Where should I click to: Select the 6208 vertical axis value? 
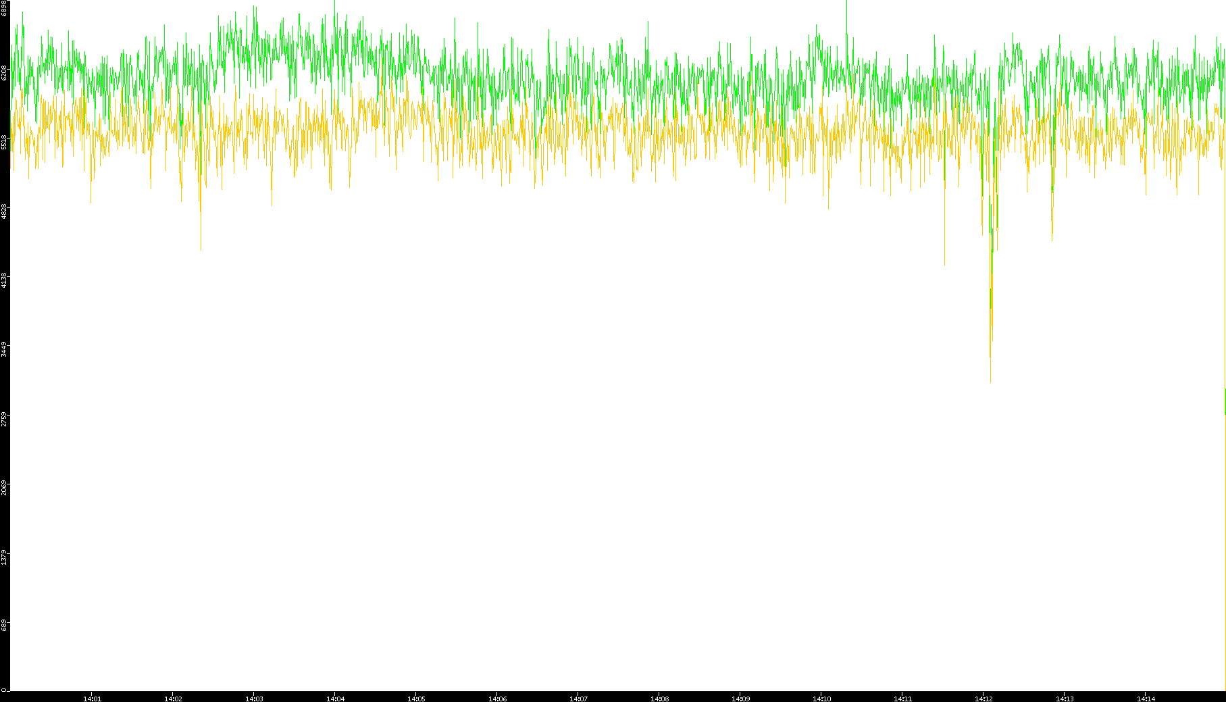tap(4, 72)
